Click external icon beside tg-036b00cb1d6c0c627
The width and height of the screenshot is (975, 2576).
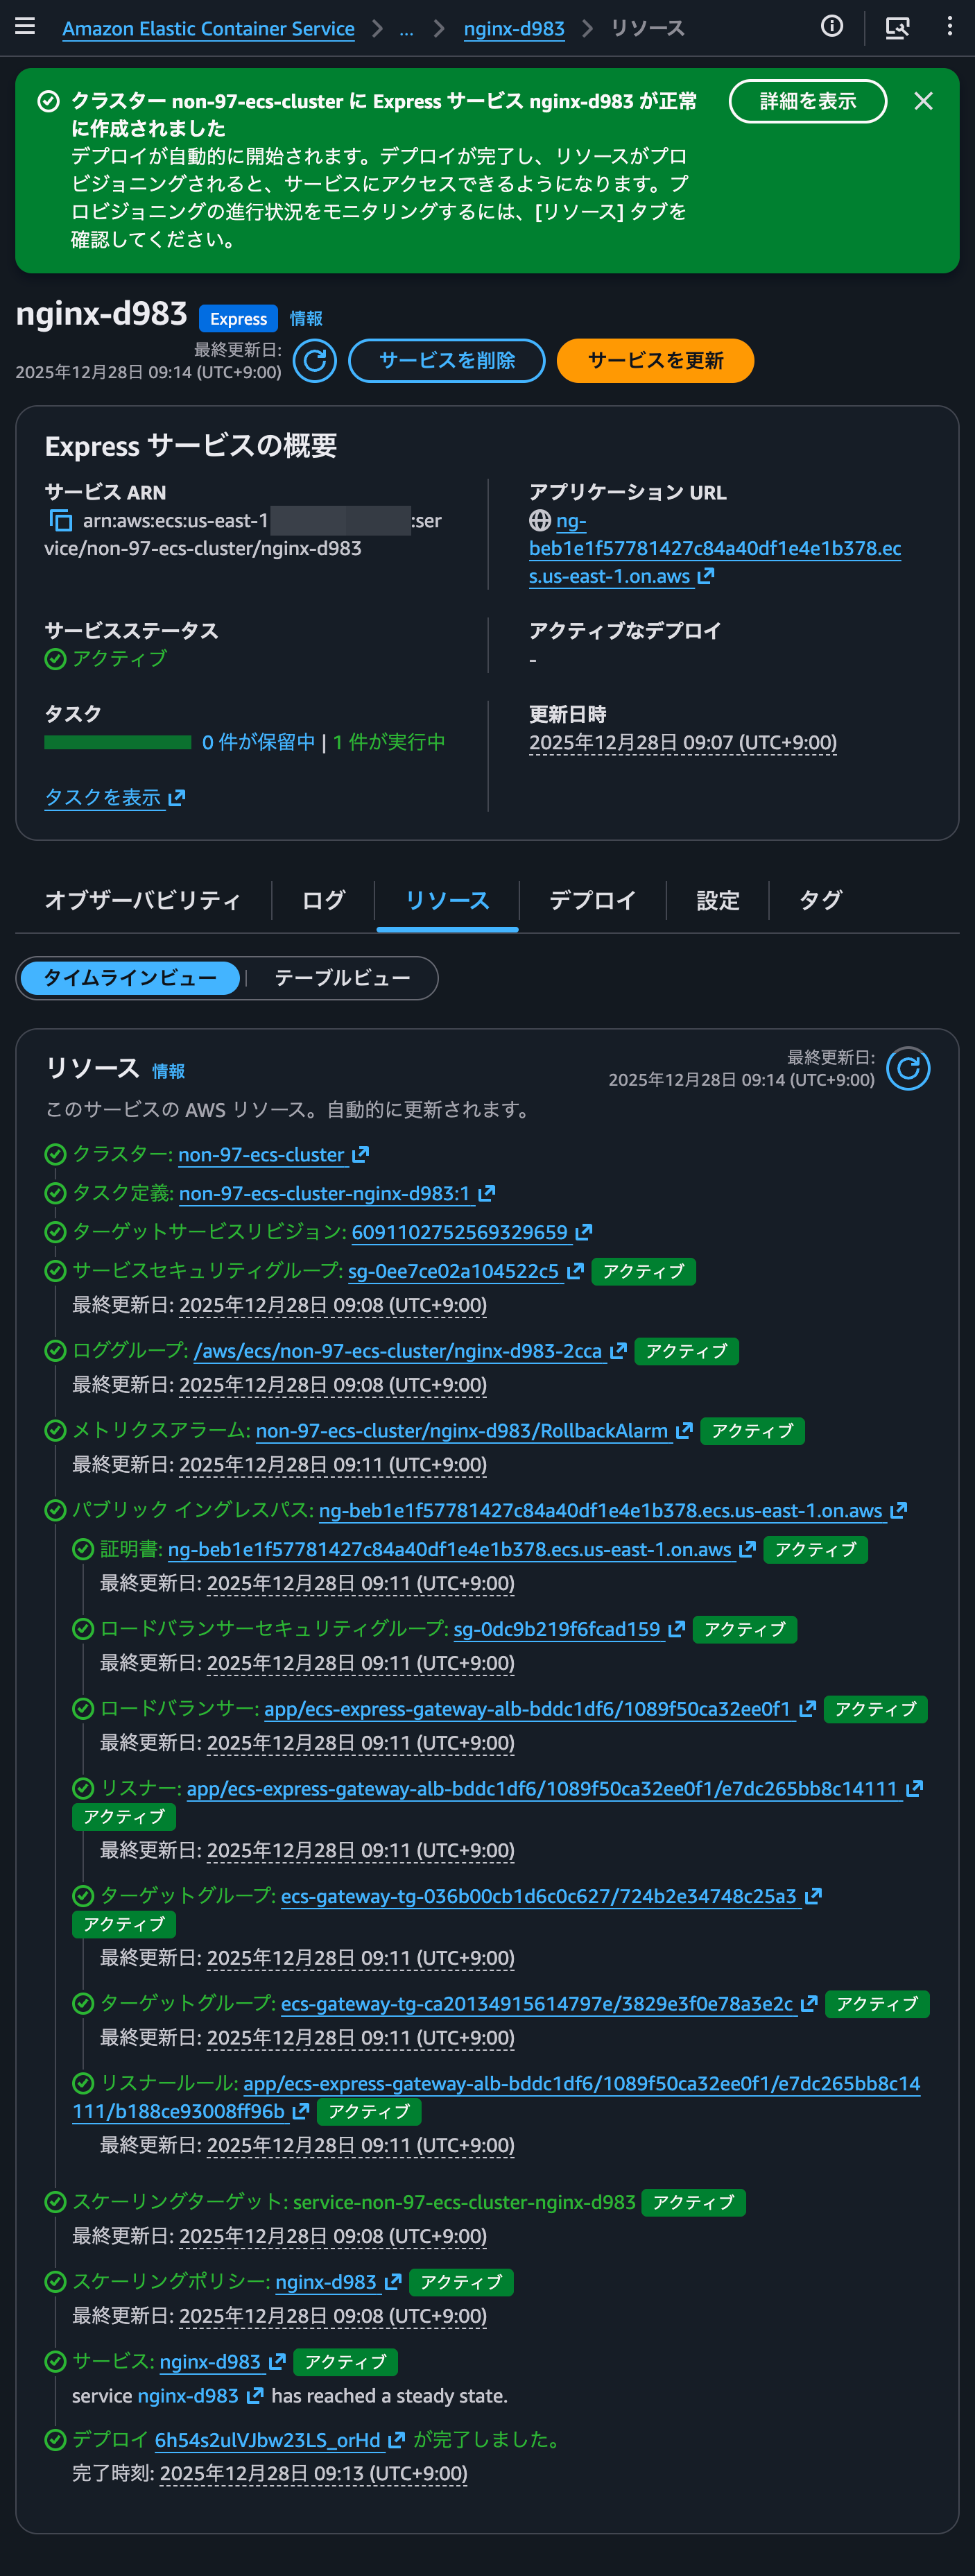[813, 1896]
